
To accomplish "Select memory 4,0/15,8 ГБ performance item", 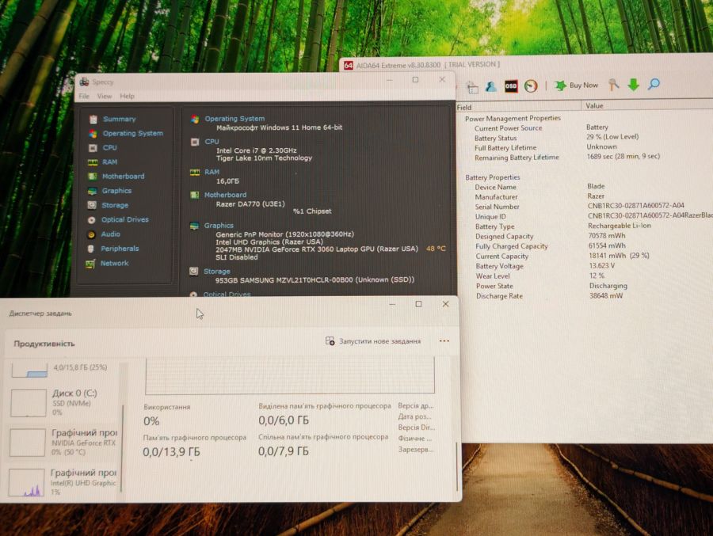I will [x=63, y=370].
